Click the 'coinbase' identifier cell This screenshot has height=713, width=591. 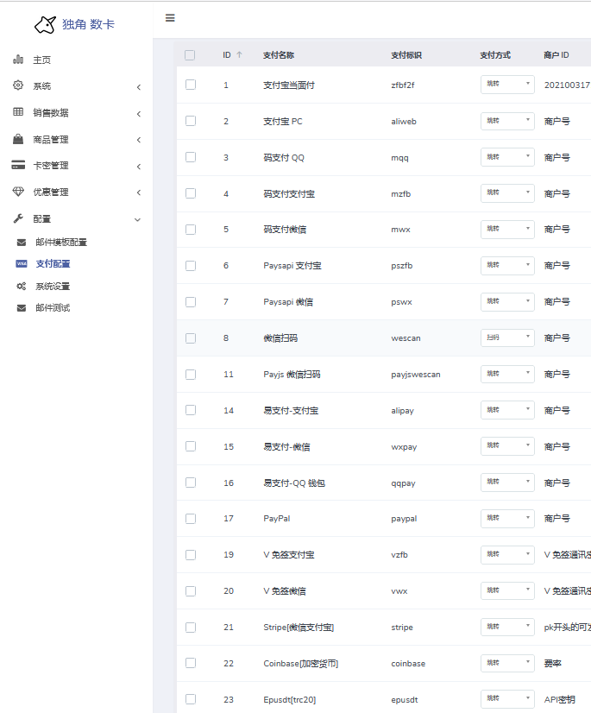[x=408, y=664]
